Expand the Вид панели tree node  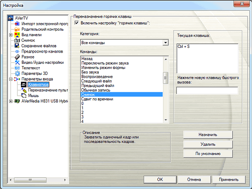pyautogui.click(x=10, y=35)
